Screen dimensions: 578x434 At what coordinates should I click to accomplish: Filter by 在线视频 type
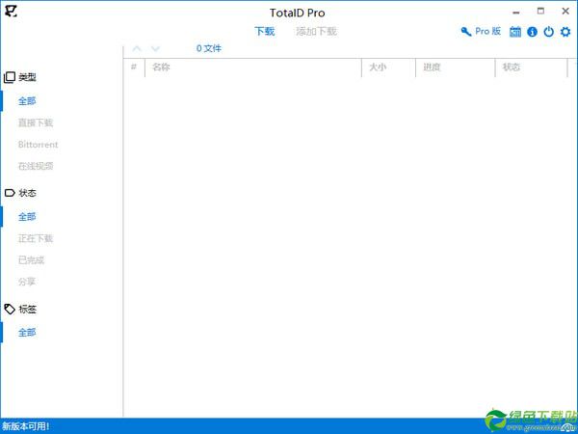36,166
